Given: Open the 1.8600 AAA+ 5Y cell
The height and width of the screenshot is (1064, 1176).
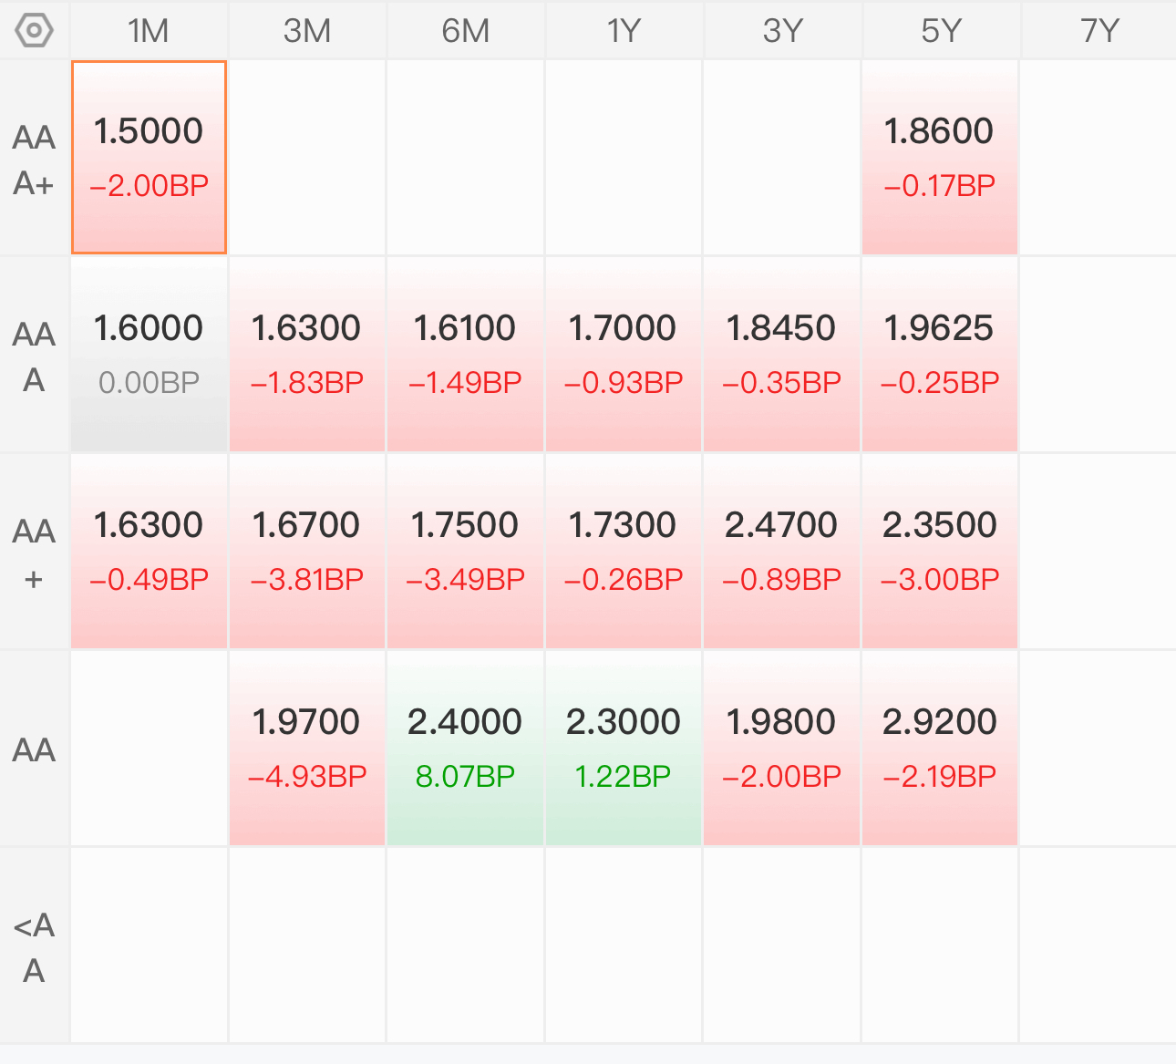Looking at the screenshot, I should pyautogui.click(x=940, y=158).
